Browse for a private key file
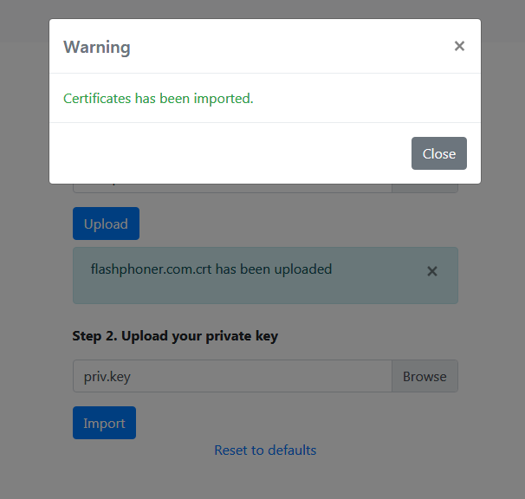 pos(425,377)
